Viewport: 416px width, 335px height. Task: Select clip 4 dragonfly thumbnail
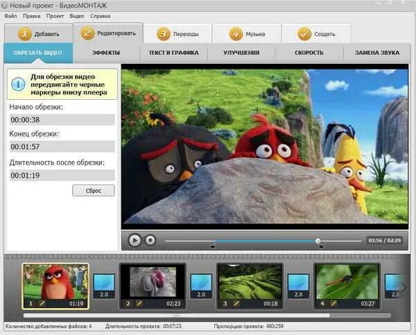347,286
